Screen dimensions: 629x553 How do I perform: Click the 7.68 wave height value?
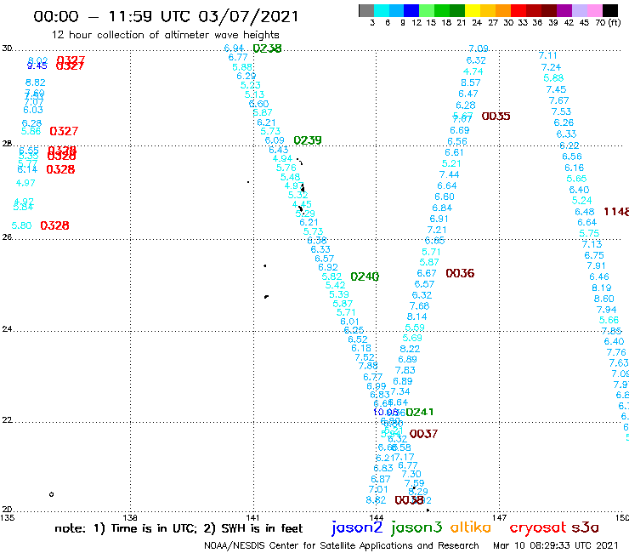419,306
